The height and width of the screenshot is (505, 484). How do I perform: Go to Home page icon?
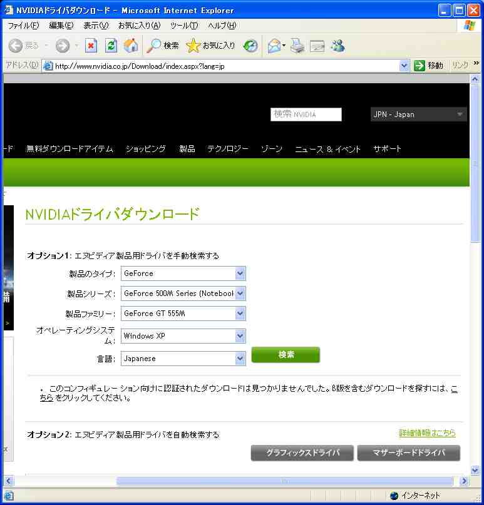130,46
